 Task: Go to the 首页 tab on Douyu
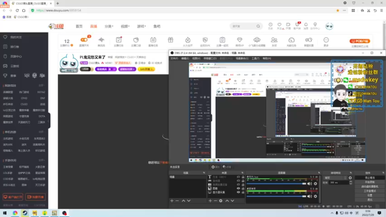79,26
